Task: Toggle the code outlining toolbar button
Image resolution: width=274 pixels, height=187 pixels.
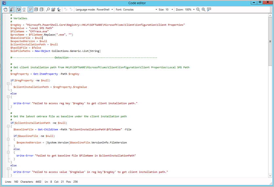Action: tap(30, 9)
